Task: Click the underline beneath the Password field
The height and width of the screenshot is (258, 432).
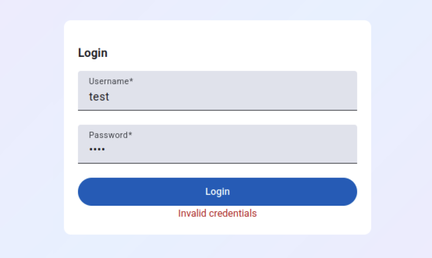Action: tap(217, 163)
